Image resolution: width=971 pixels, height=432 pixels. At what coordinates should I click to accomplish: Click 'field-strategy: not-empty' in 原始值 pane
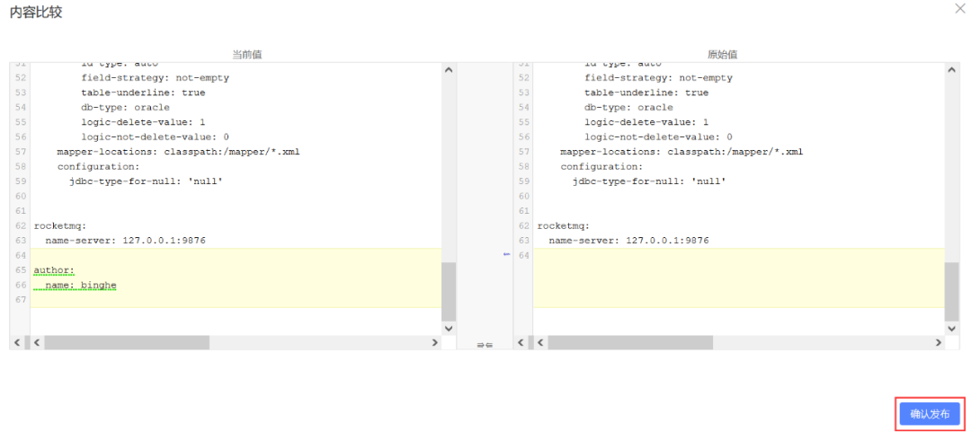[658, 78]
